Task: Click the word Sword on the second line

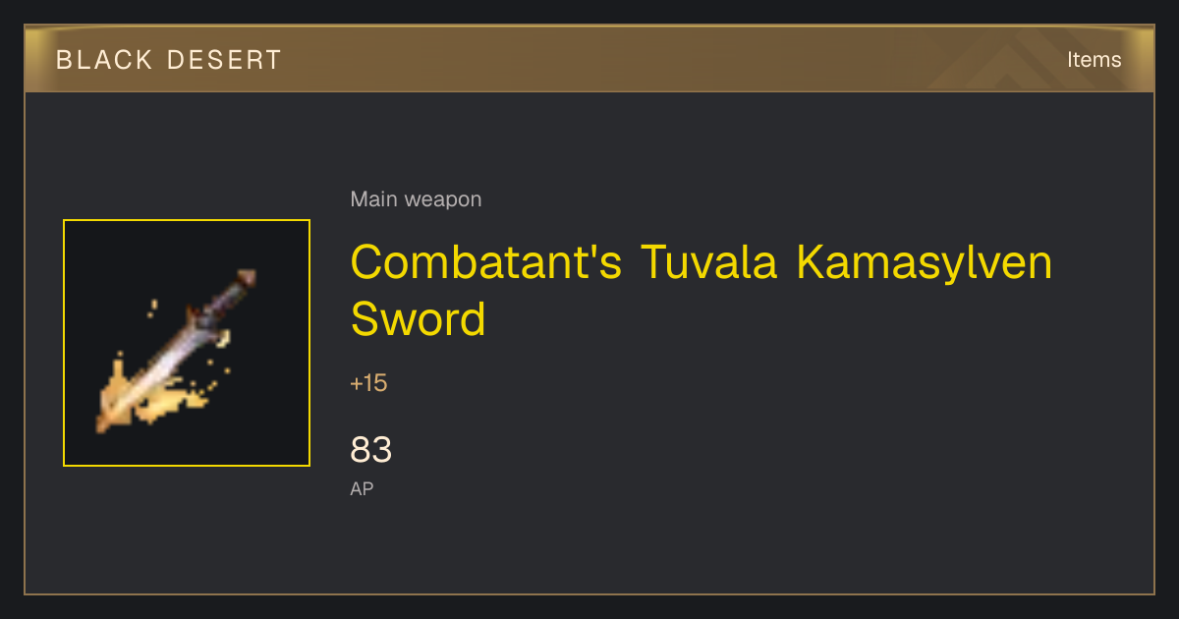Action: click(x=419, y=318)
